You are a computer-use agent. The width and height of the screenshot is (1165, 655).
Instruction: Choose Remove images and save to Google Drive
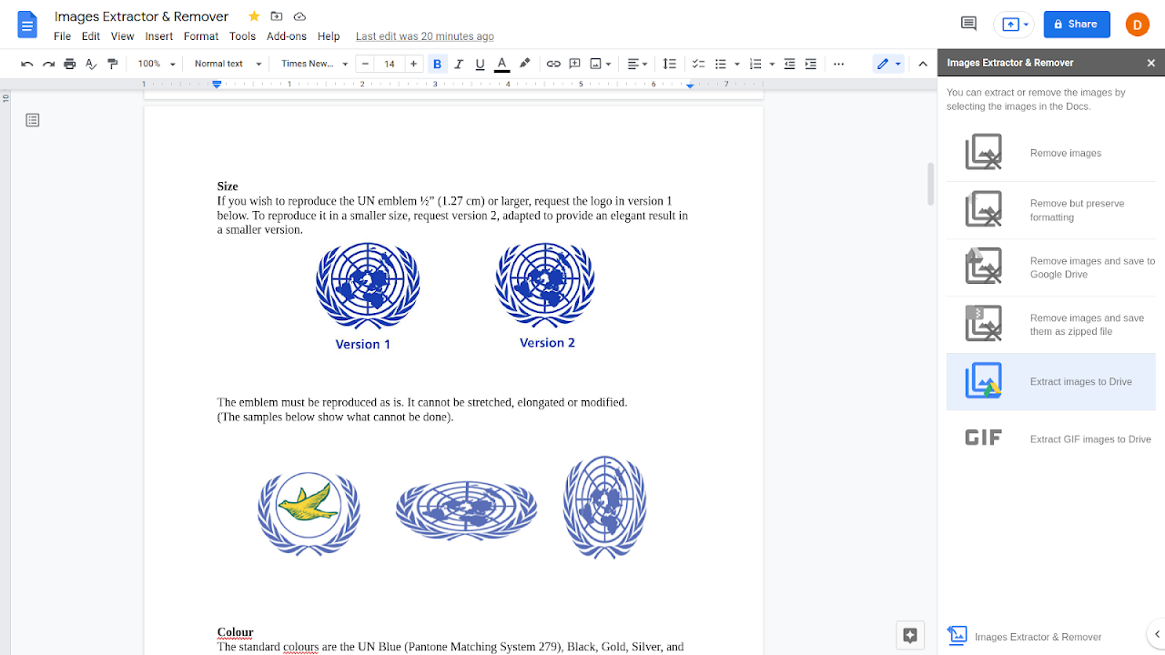(x=1051, y=267)
